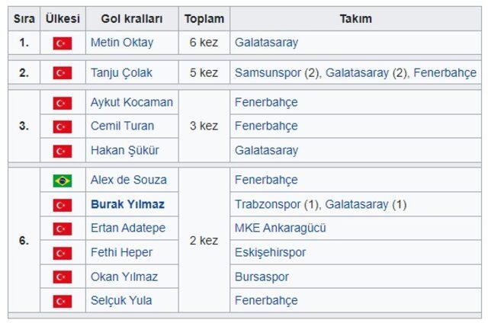Click the Brazilian flag beside Alex de Souza
The width and height of the screenshot is (488, 323).
(63, 181)
